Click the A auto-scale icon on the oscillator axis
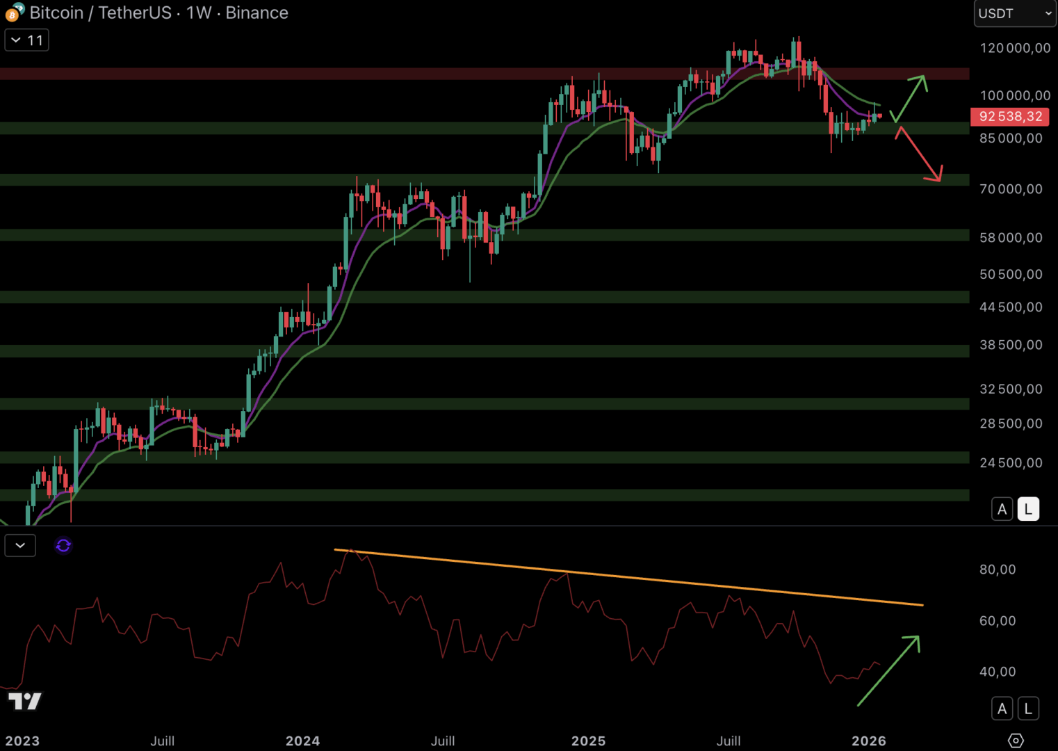 1002,708
